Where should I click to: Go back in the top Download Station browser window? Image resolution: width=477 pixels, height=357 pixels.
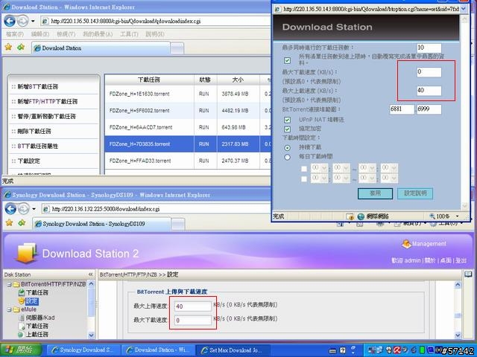pos(10,21)
